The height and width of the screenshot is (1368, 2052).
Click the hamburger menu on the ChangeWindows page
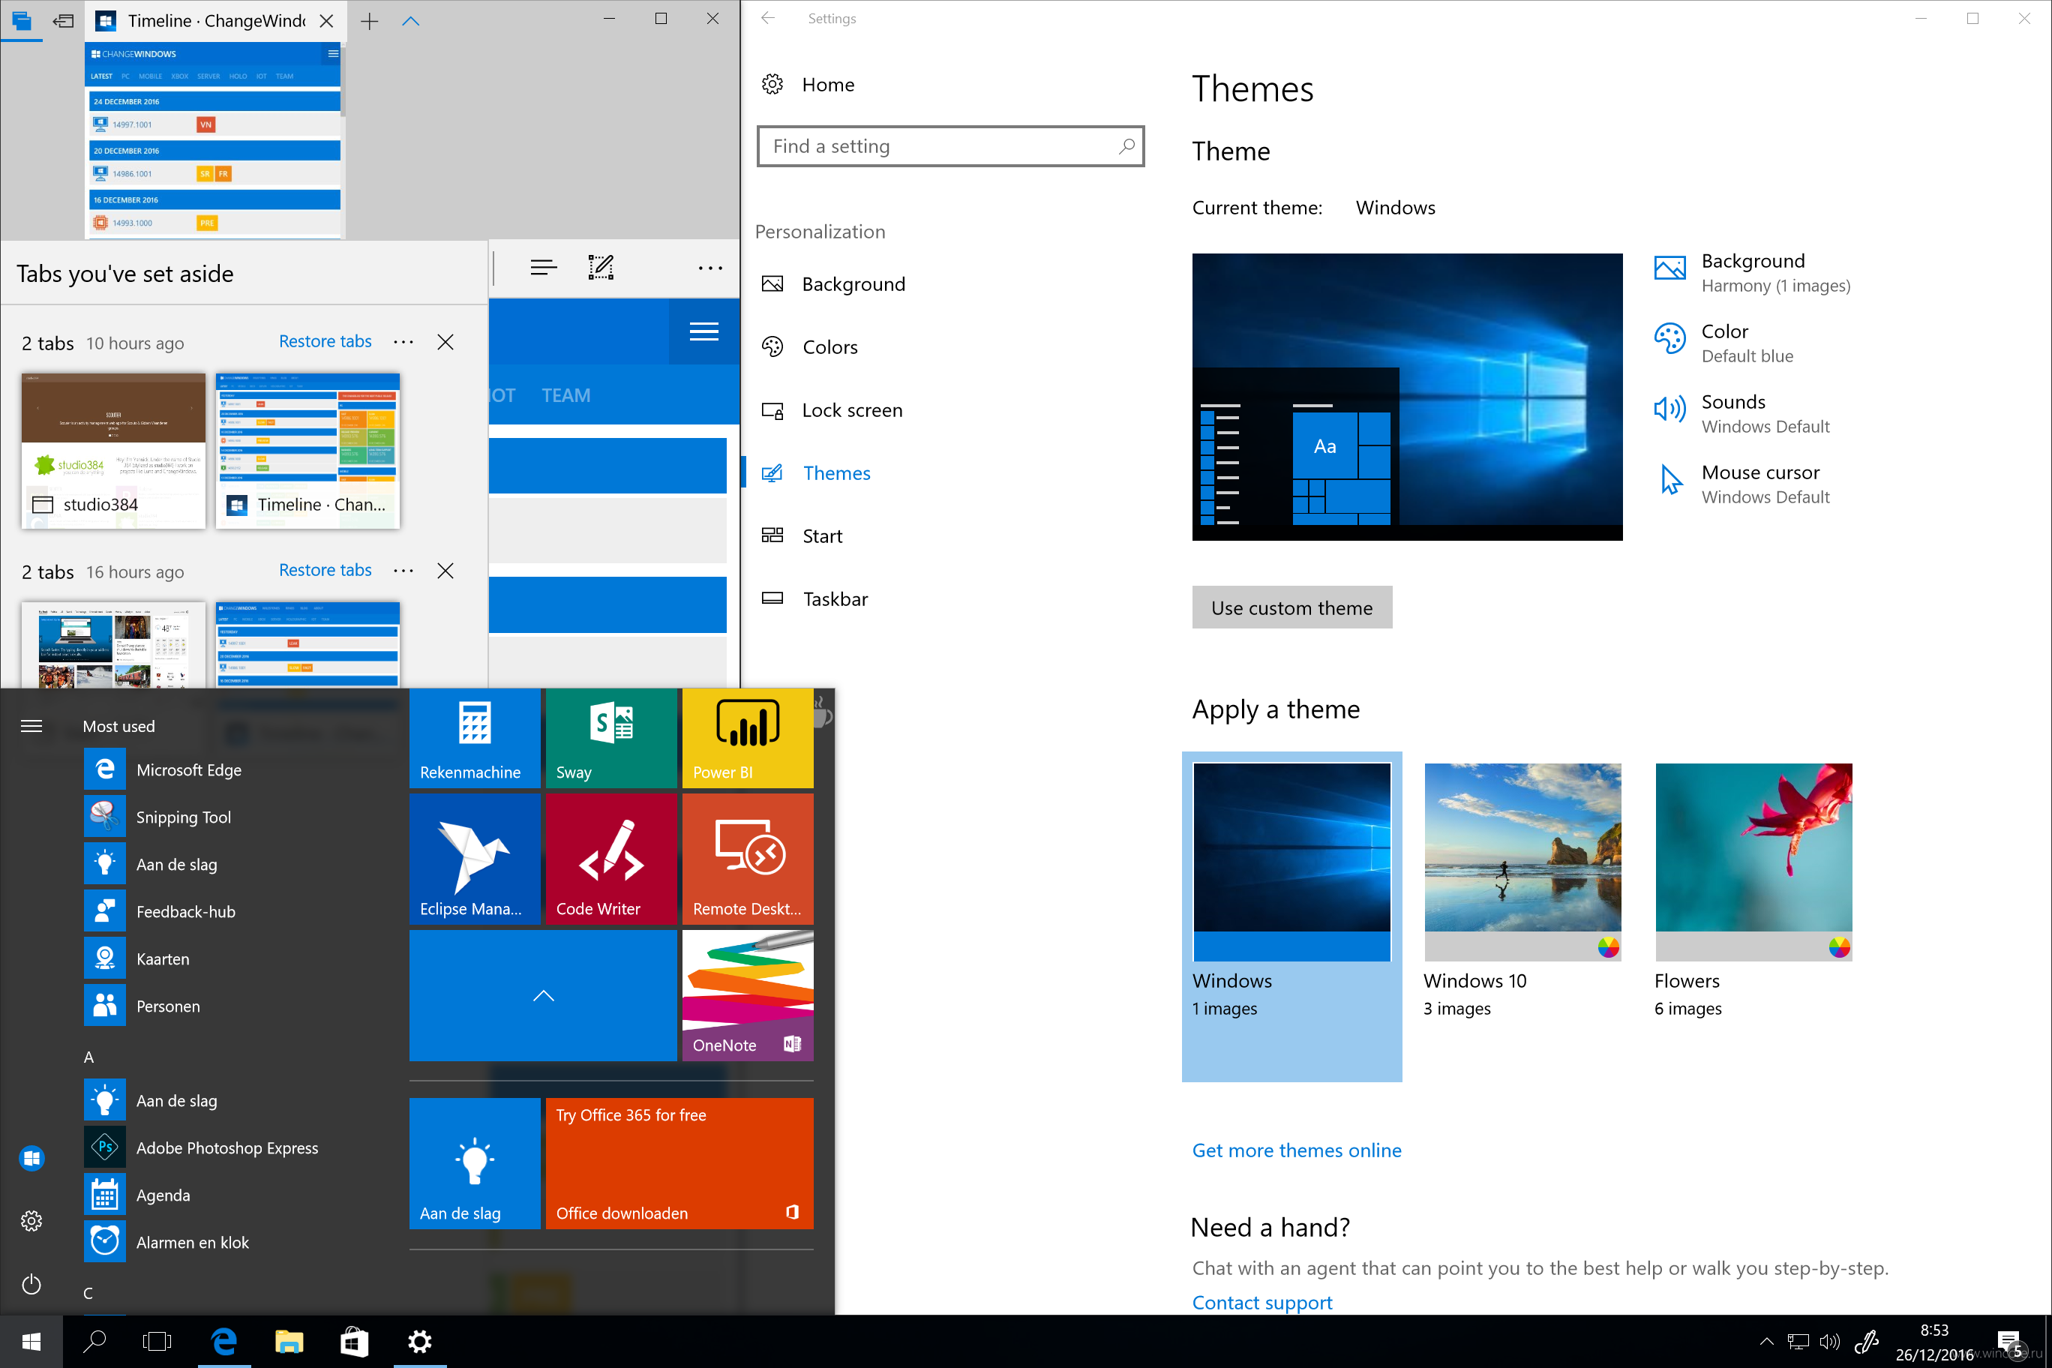click(x=704, y=331)
